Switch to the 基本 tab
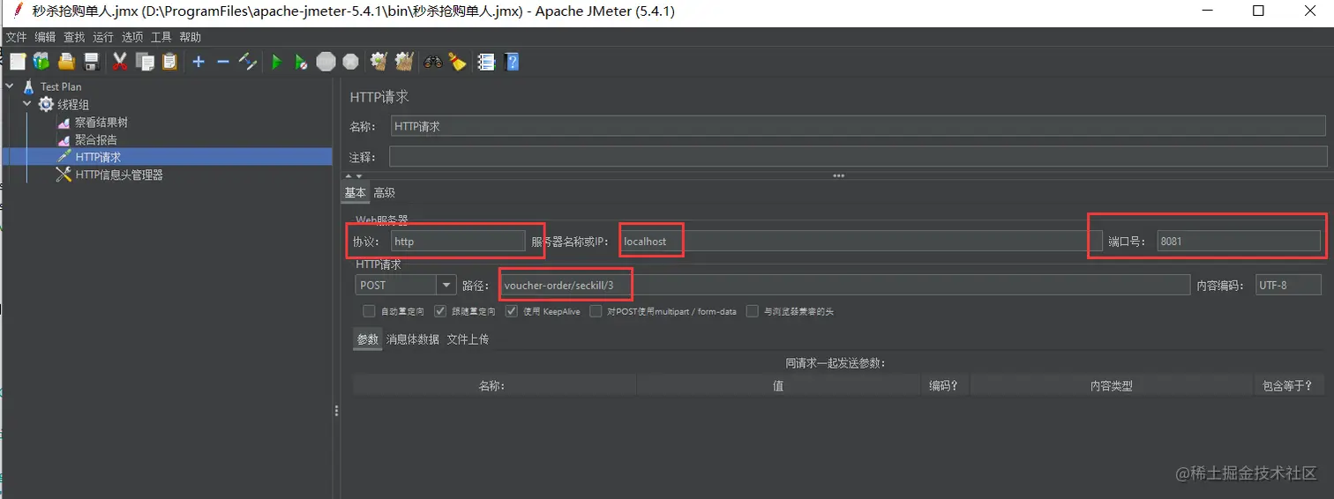 (x=355, y=192)
